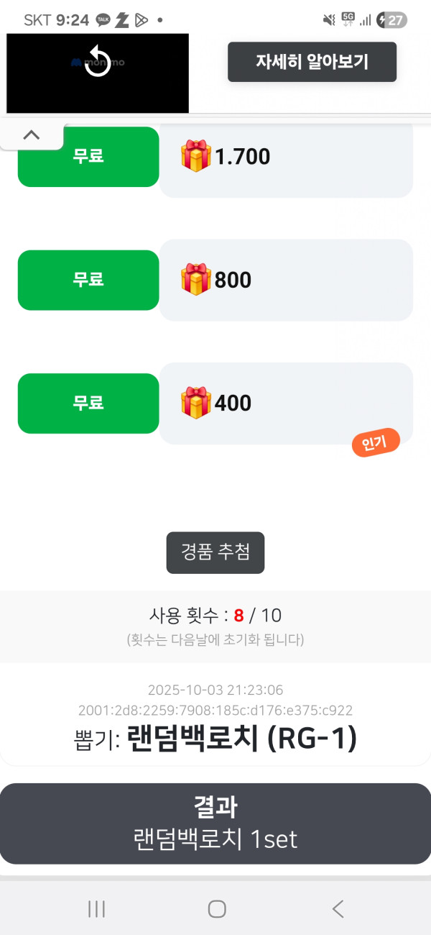Collapse the ad banner with the up chevron
Viewport: 431px width, 935px height.
(32, 135)
